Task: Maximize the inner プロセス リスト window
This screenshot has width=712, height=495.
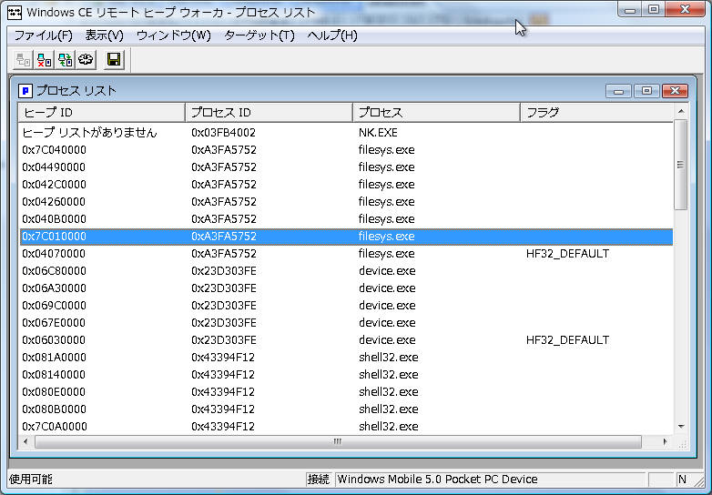Action: (646, 91)
